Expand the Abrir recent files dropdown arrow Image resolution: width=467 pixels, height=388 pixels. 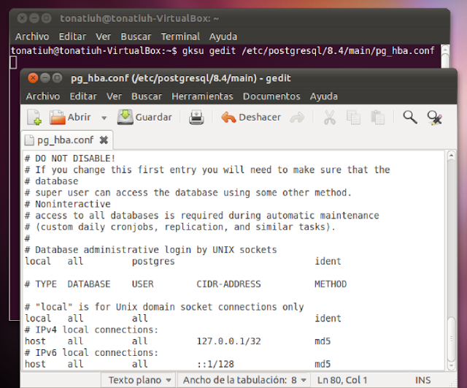pyautogui.click(x=104, y=118)
